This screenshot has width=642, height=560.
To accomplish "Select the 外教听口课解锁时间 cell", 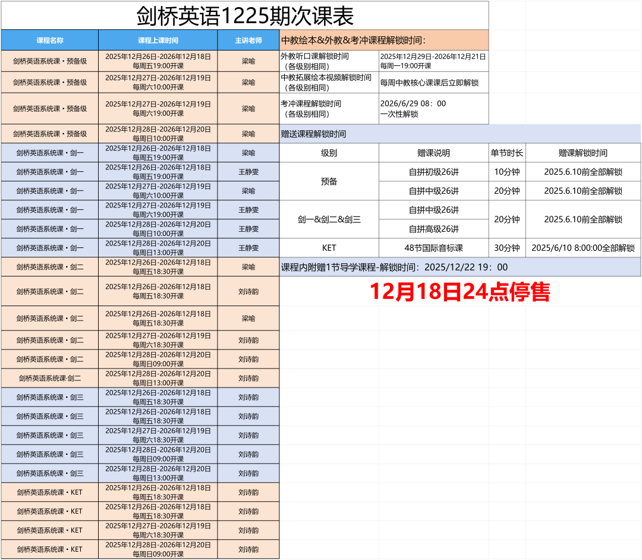I will 329,61.
